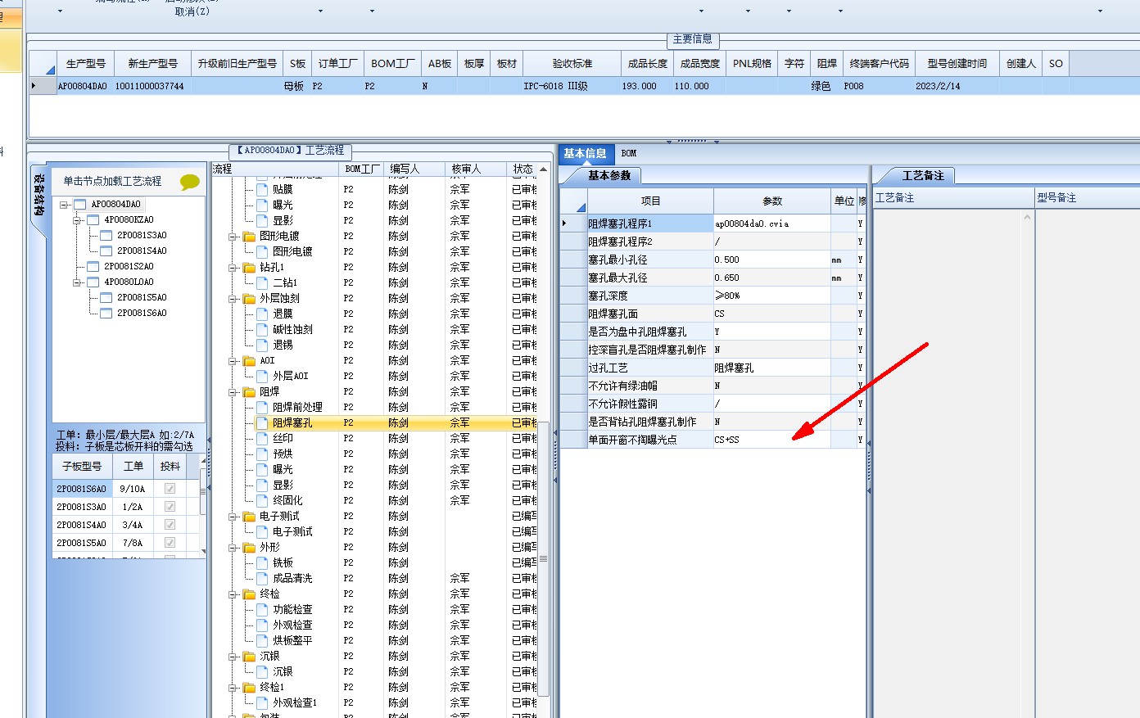Viewport: 1140px width, 718px height.
Task: Click the 终检 folder icon
Action: [249, 594]
